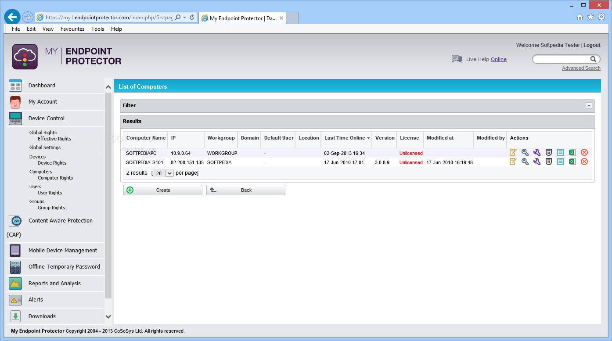The image size is (612, 341).
Task: Click the offline password shield icon for SOFTPEDIA-S101
Action: [x=549, y=162]
